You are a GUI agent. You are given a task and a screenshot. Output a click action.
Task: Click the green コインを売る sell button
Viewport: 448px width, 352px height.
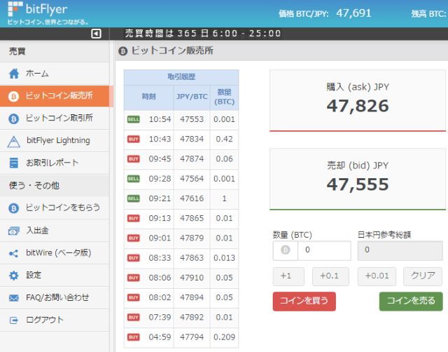[x=411, y=302]
